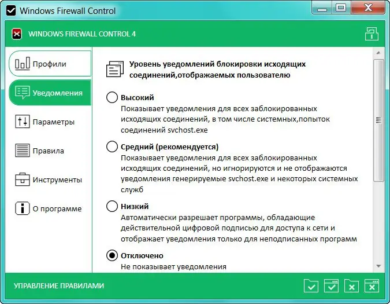Open the Профили section
This screenshot has height=304, width=390.
(x=50, y=64)
